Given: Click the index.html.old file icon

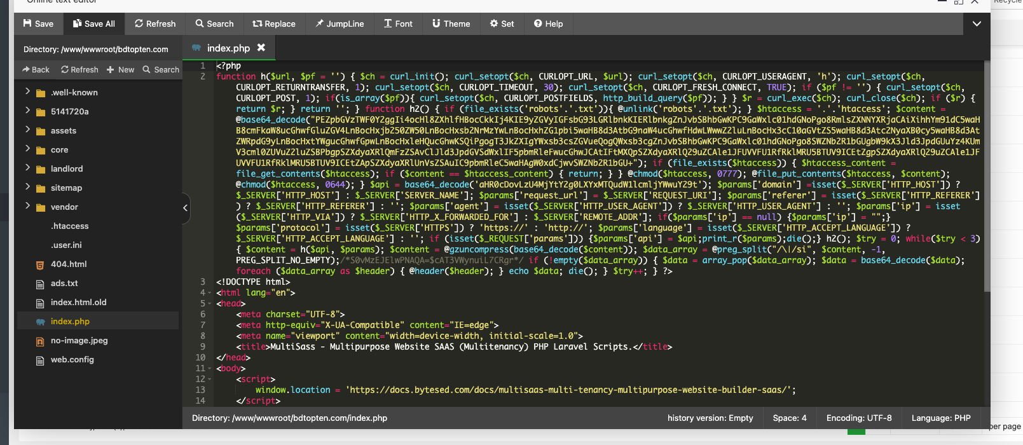Looking at the screenshot, I should tap(40, 303).
